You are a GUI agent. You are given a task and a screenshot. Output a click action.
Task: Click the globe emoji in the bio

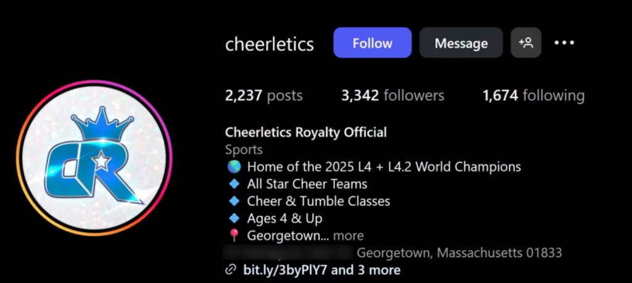pos(233,166)
